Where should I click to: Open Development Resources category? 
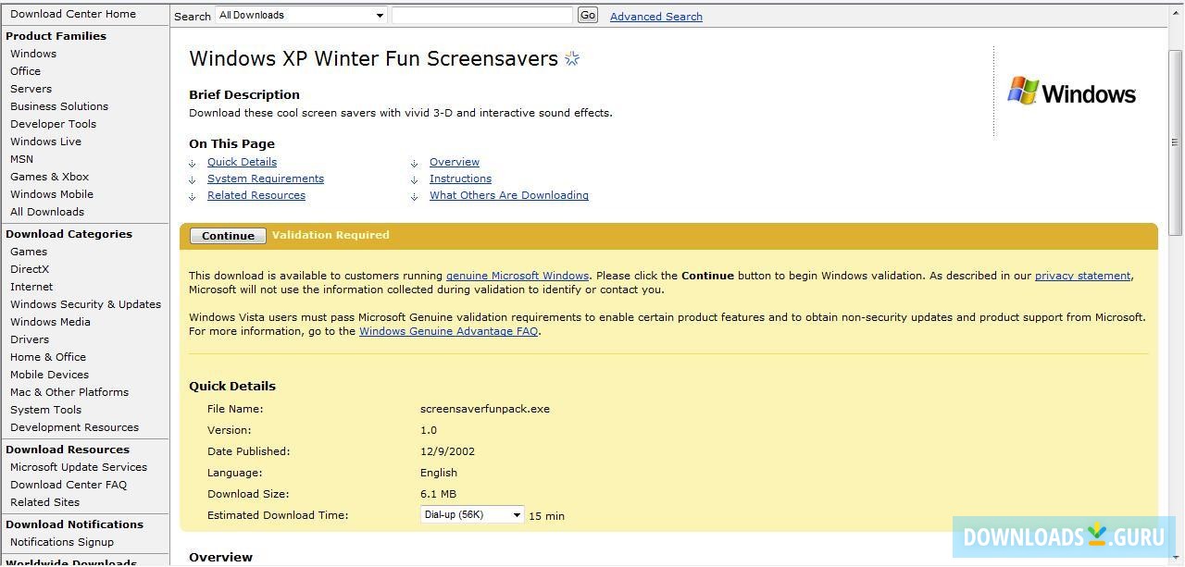pos(74,427)
